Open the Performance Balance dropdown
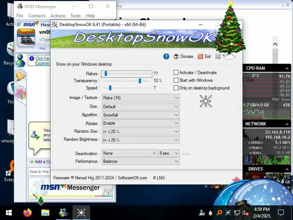 pos(141,161)
